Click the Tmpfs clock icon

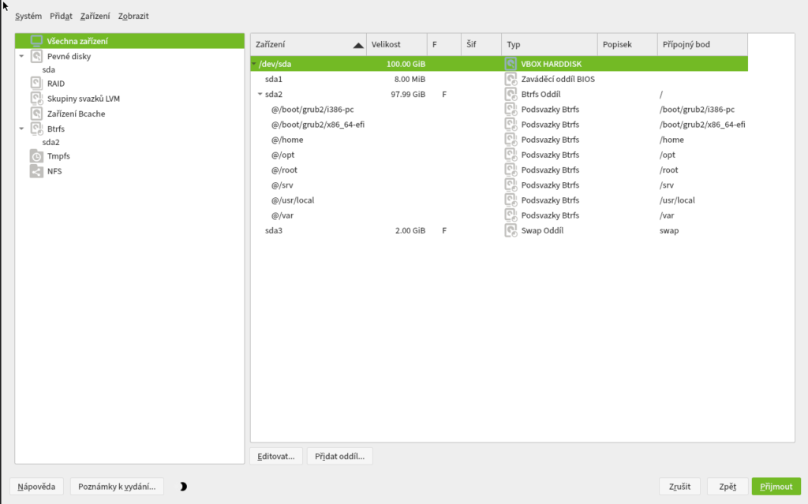point(36,156)
